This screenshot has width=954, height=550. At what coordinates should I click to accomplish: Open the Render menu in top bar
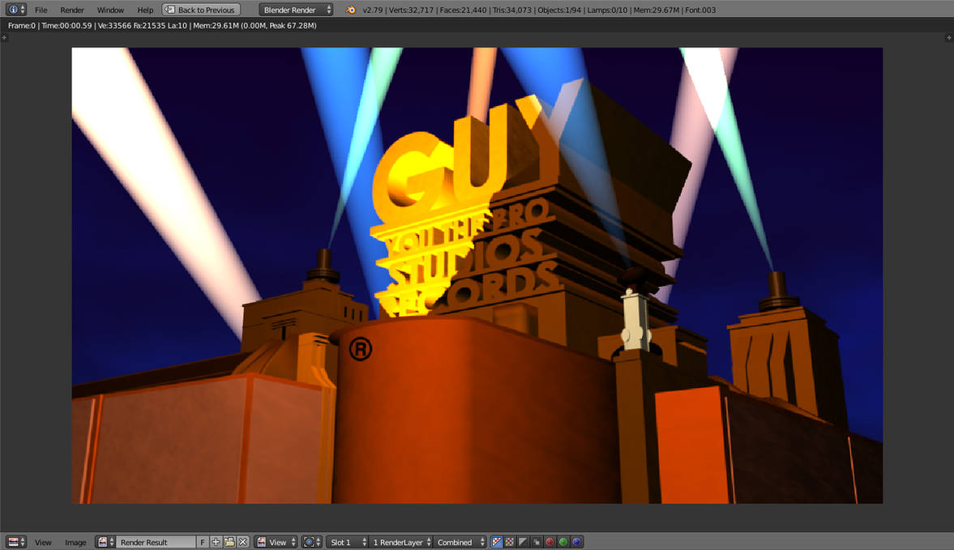tap(72, 10)
